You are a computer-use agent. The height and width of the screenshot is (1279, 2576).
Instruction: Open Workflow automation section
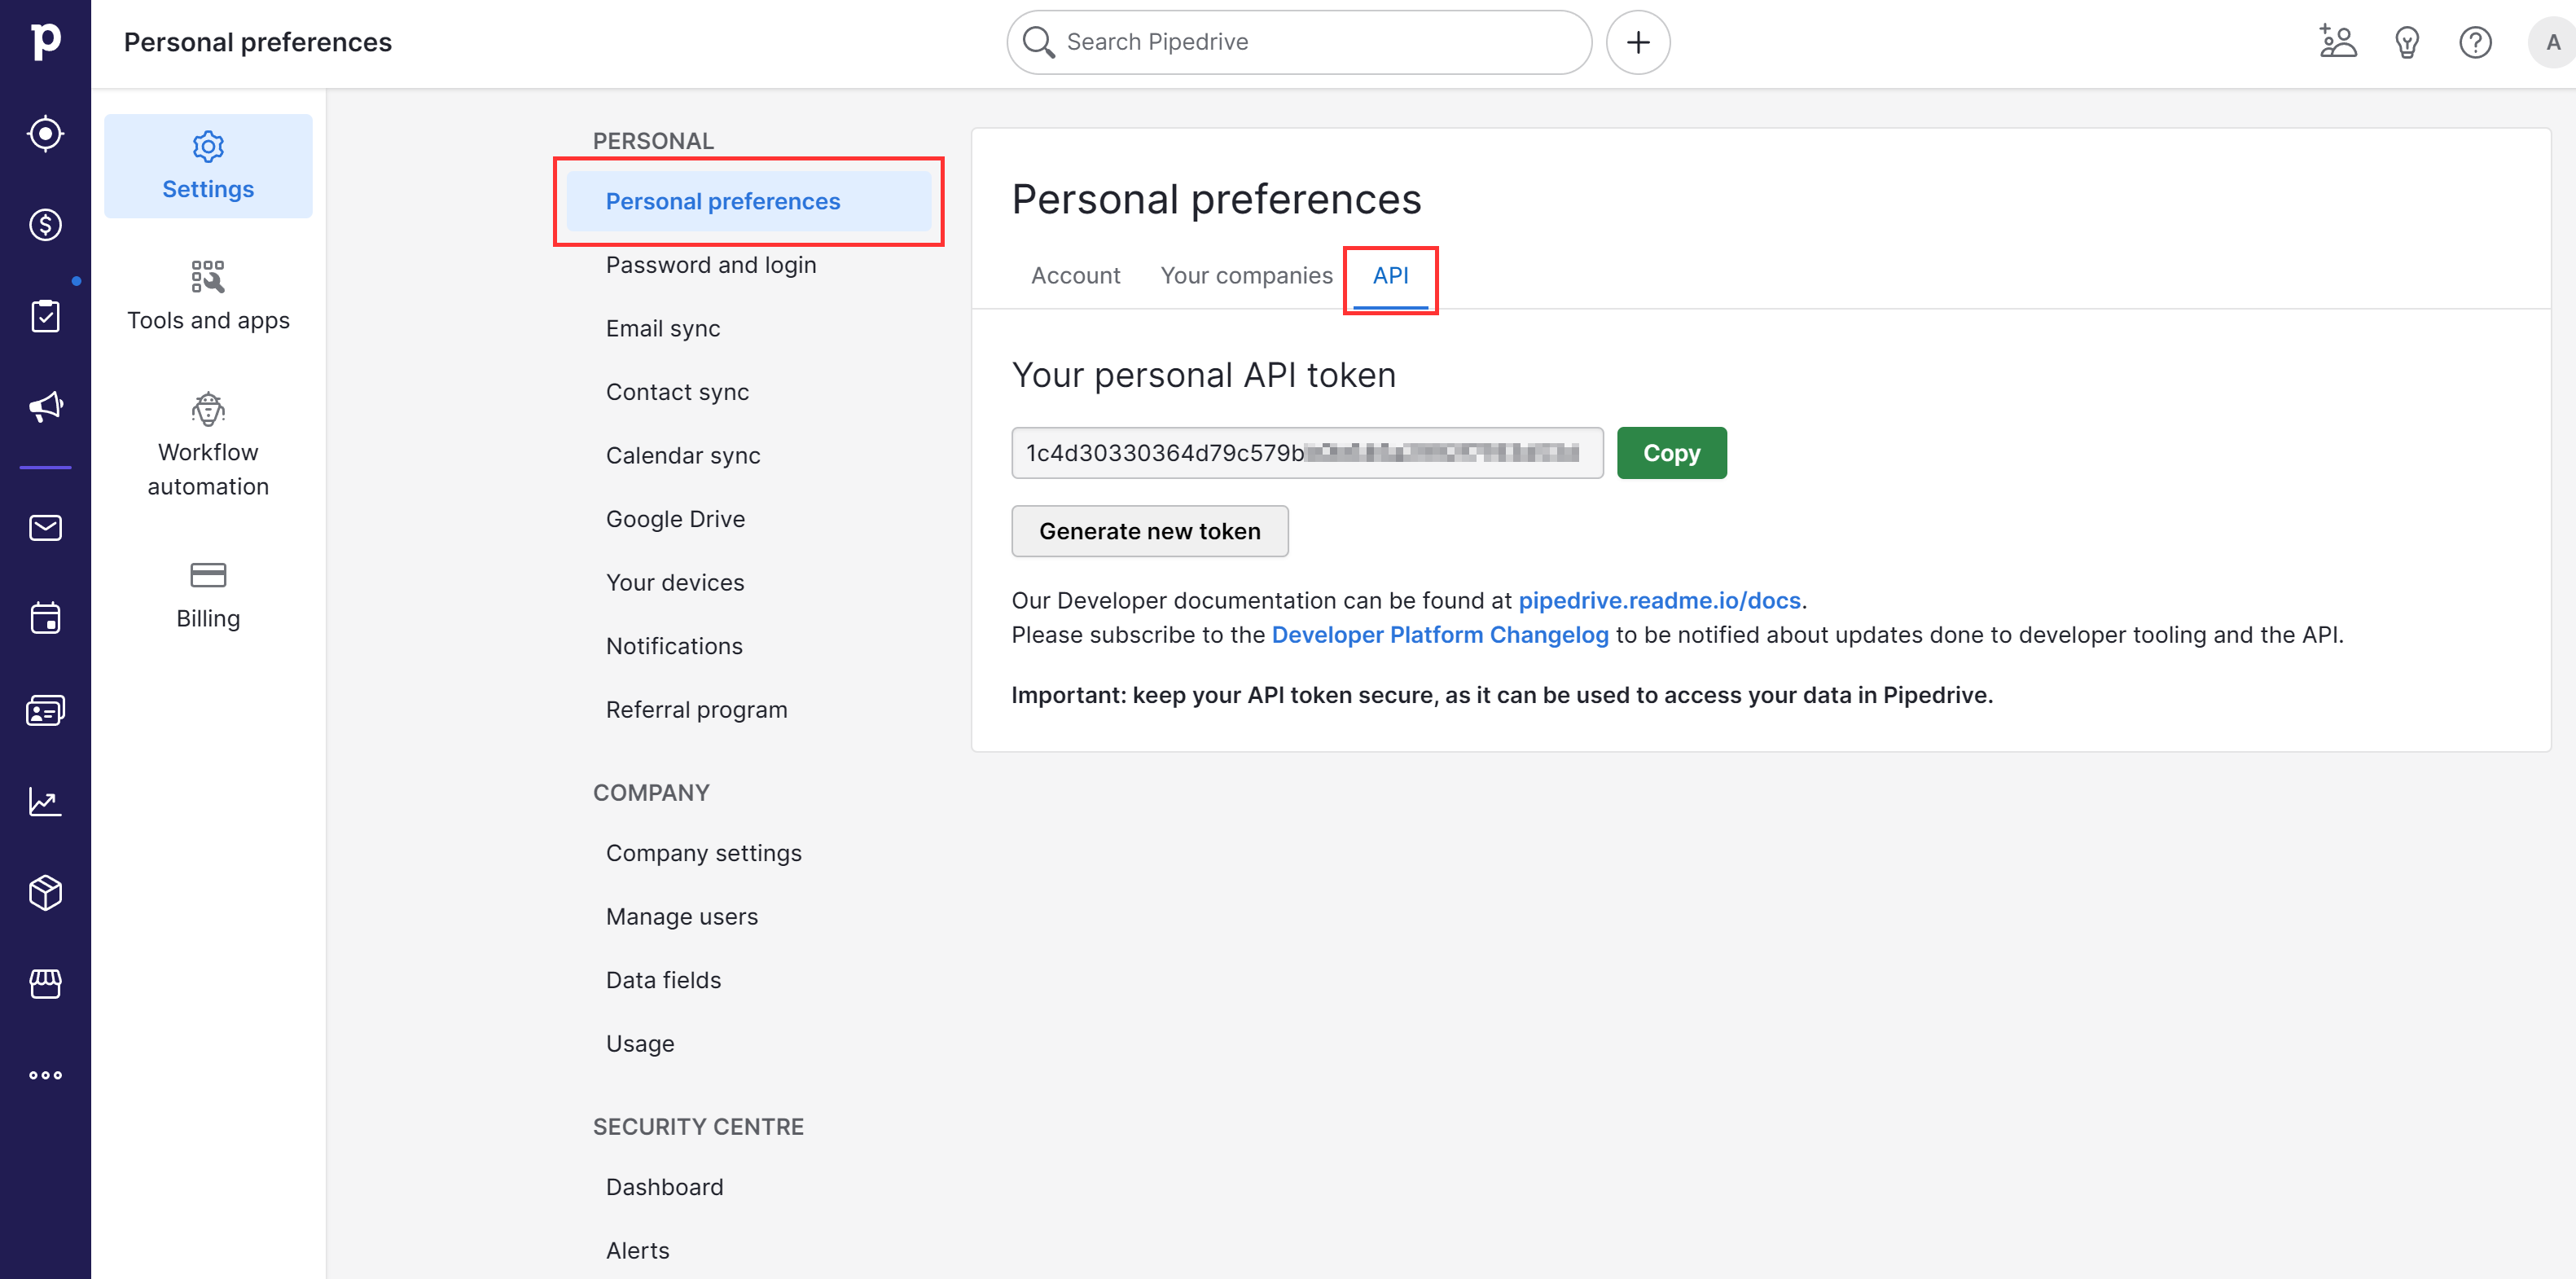point(208,445)
